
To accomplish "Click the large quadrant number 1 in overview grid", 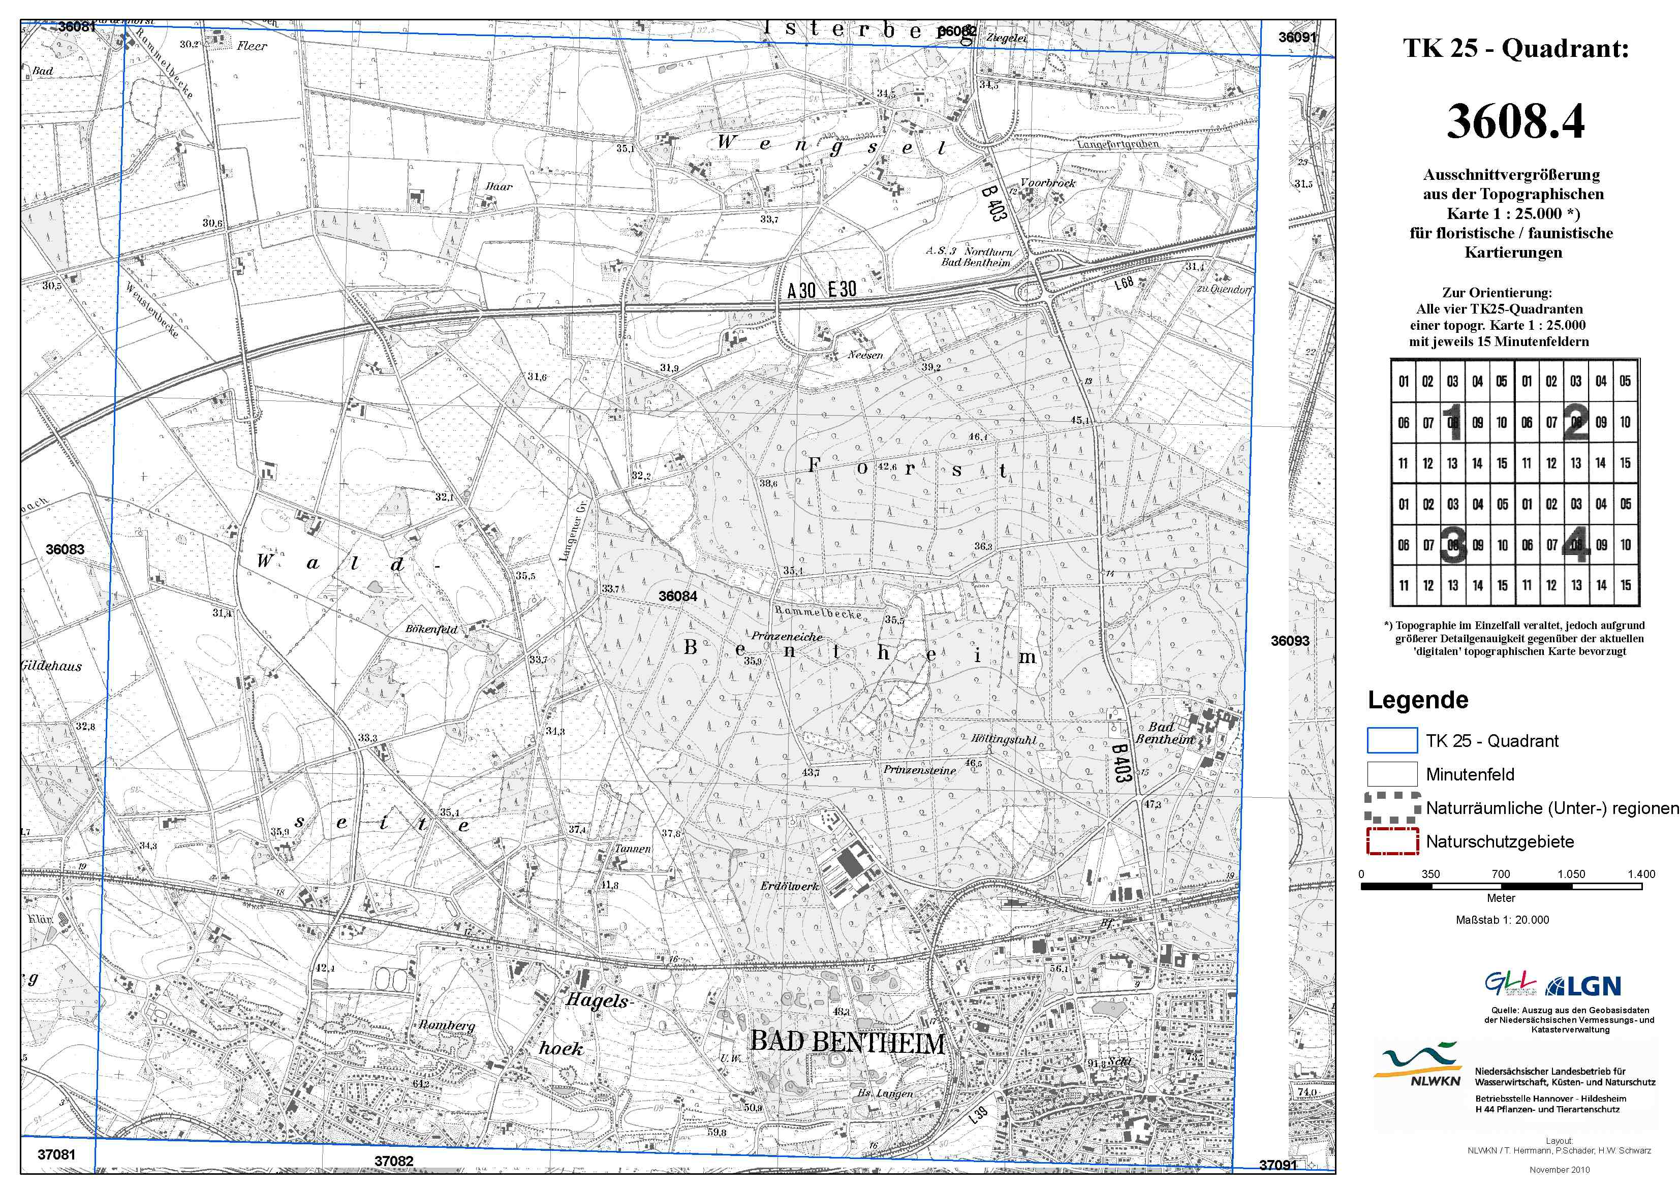I will pyautogui.click(x=1453, y=422).
